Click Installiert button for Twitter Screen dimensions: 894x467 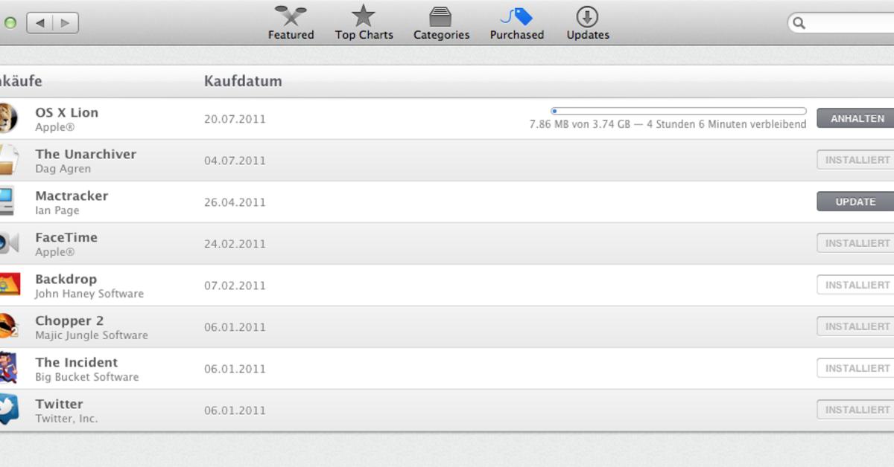point(856,410)
